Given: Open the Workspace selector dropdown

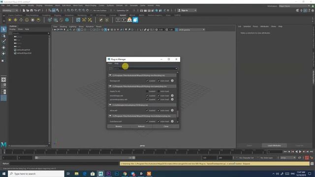Looking at the screenshot, I should (x=294, y=6).
